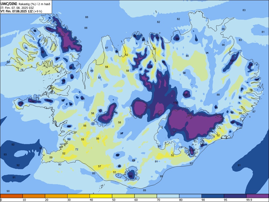Click the medium blue 80–90 legend swatch
Viewport: 269px width, 202px height.
coord(190,196)
